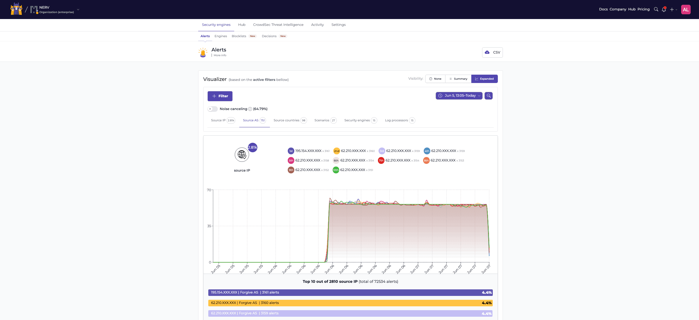Switch to the Engines sub-tab

(x=221, y=36)
